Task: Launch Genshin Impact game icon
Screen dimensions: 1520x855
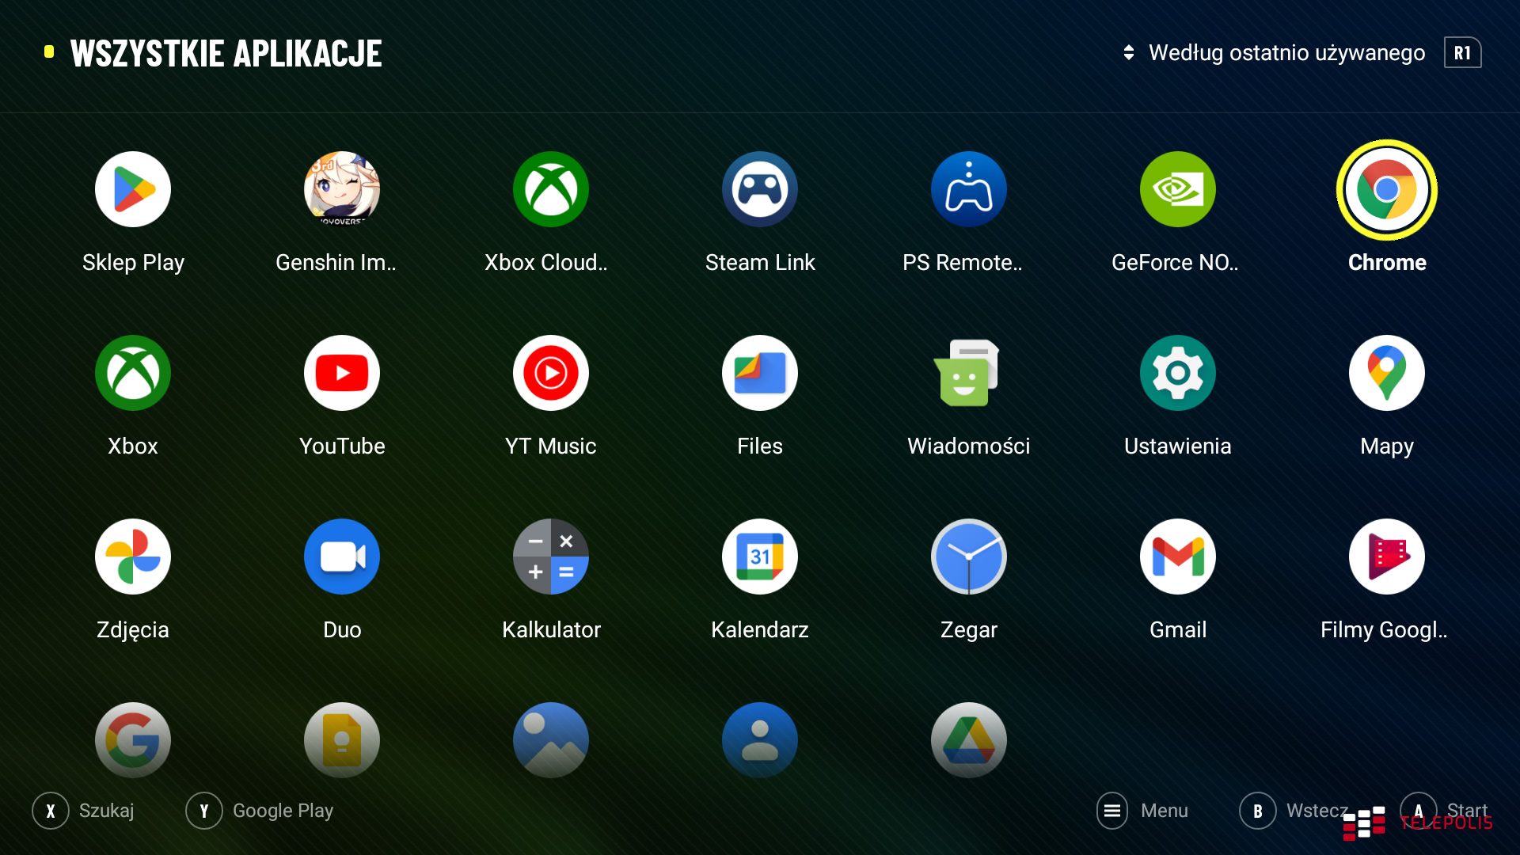Action: (342, 190)
